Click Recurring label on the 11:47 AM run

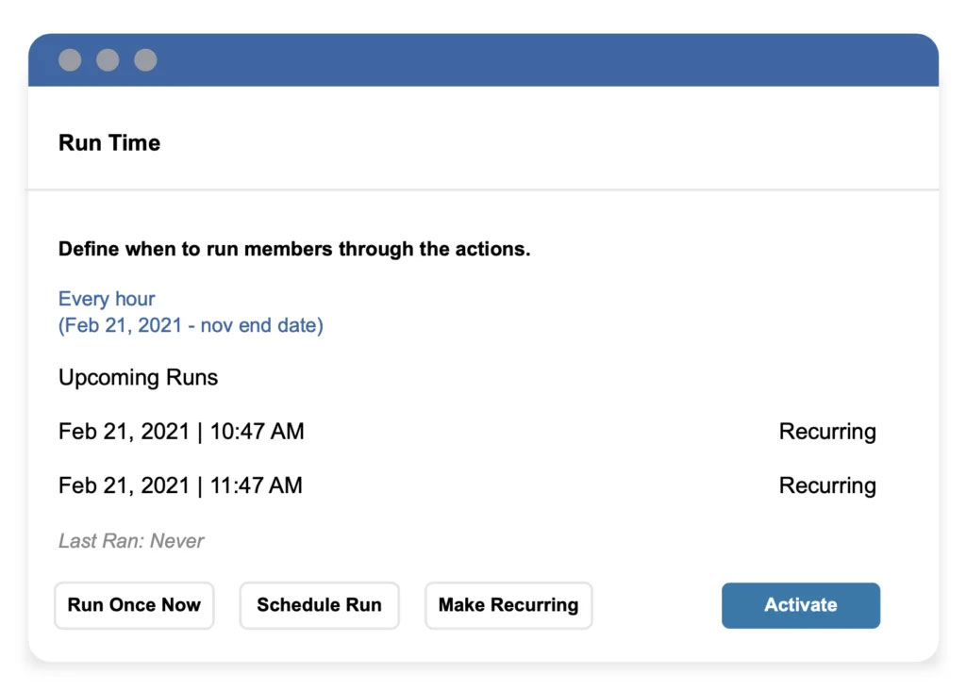tap(827, 486)
